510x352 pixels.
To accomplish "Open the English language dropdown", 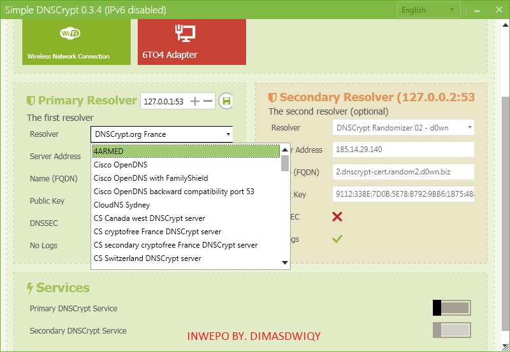I will [428, 10].
